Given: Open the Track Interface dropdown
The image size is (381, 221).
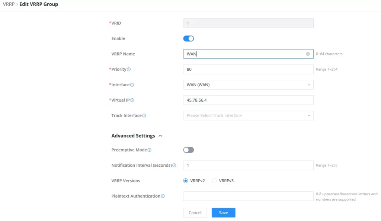Looking at the screenshot, I should coord(248,116).
